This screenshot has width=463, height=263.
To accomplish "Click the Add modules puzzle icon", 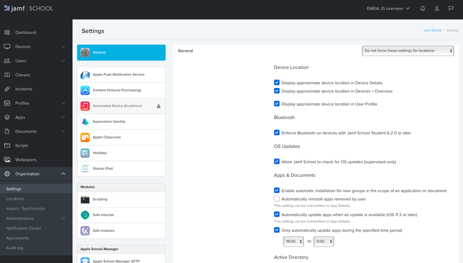I will click(x=85, y=231).
